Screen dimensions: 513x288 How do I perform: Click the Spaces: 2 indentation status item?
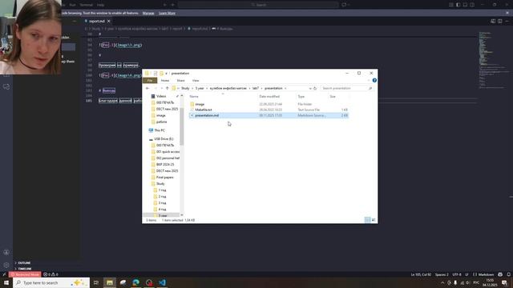click(442, 274)
